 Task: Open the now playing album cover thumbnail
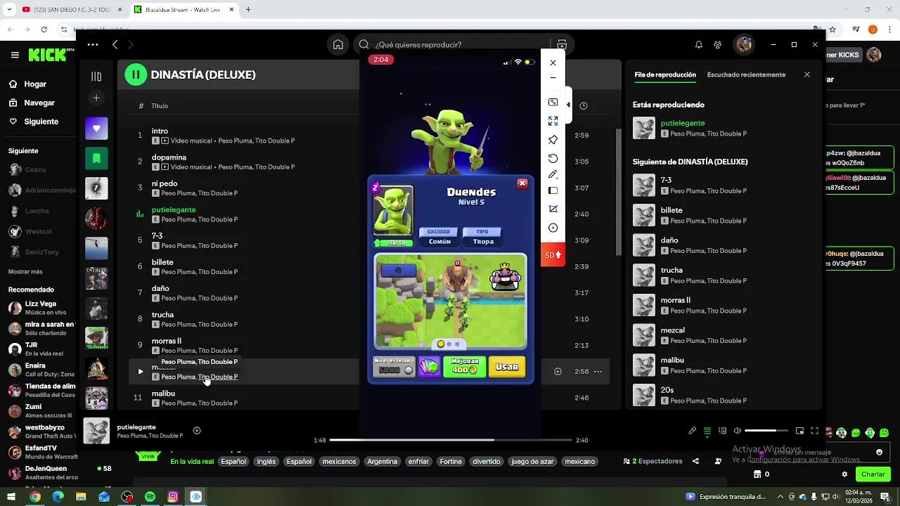pyautogui.click(x=96, y=431)
